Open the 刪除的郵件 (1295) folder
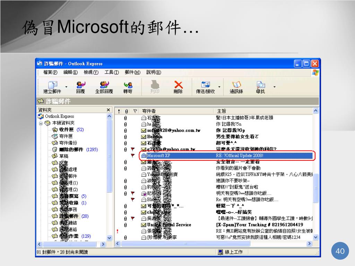The height and width of the screenshot is (266, 355). [x=75, y=150]
